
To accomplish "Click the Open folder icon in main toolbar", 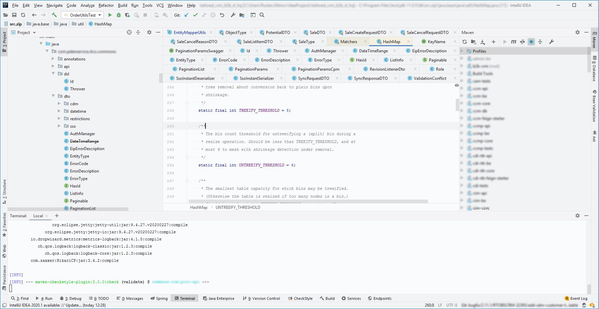I will click(5, 15).
